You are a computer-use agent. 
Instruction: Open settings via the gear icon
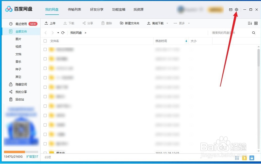236,9
